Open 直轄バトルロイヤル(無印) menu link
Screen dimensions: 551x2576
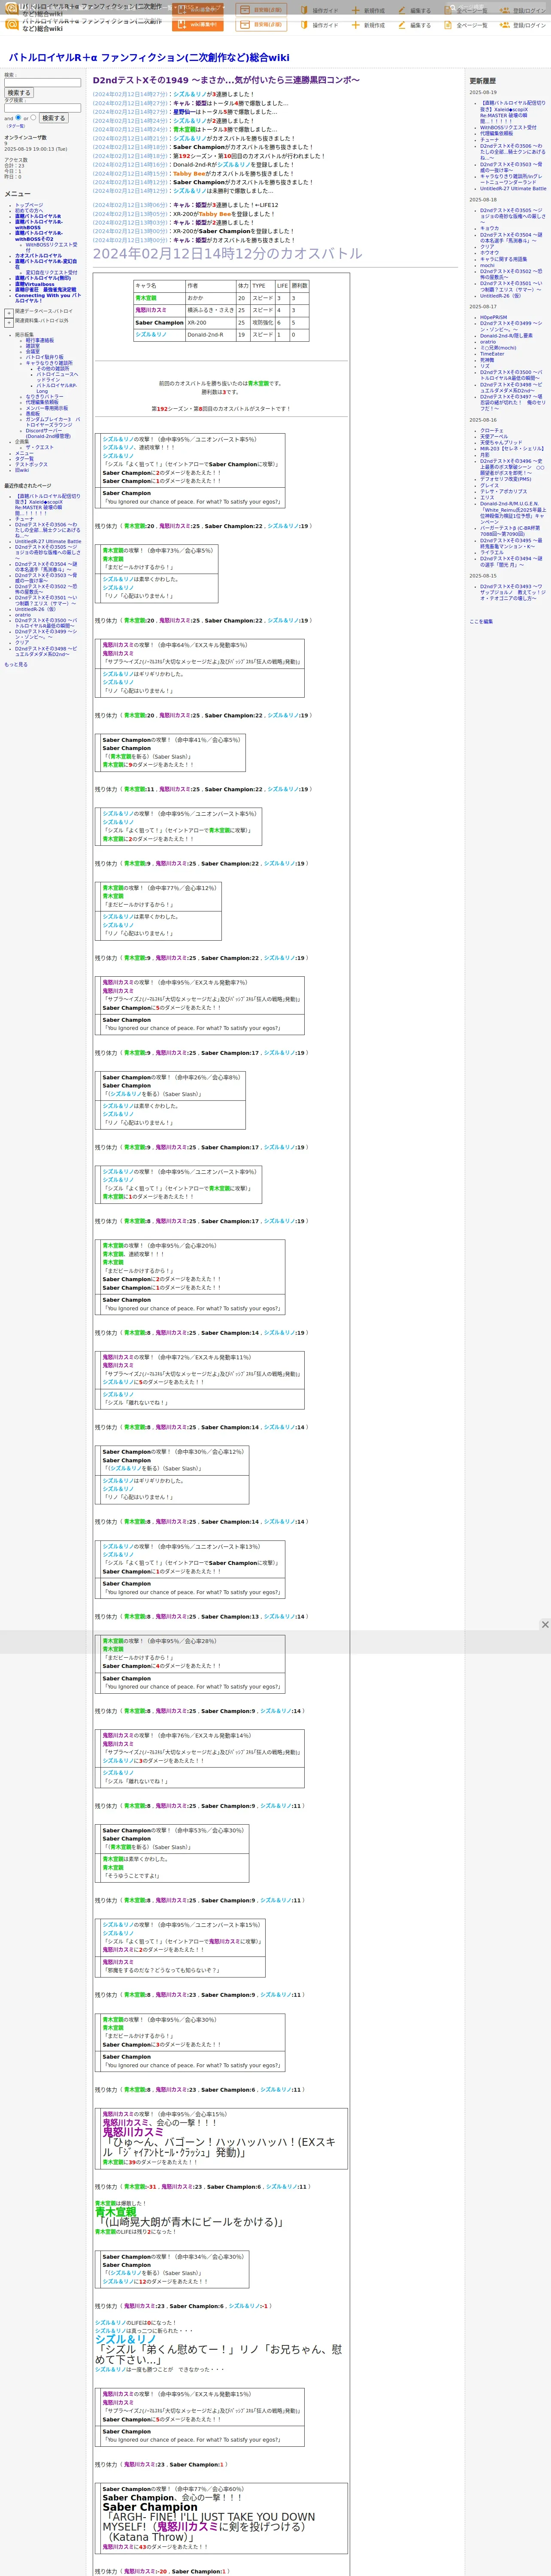click(43, 279)
